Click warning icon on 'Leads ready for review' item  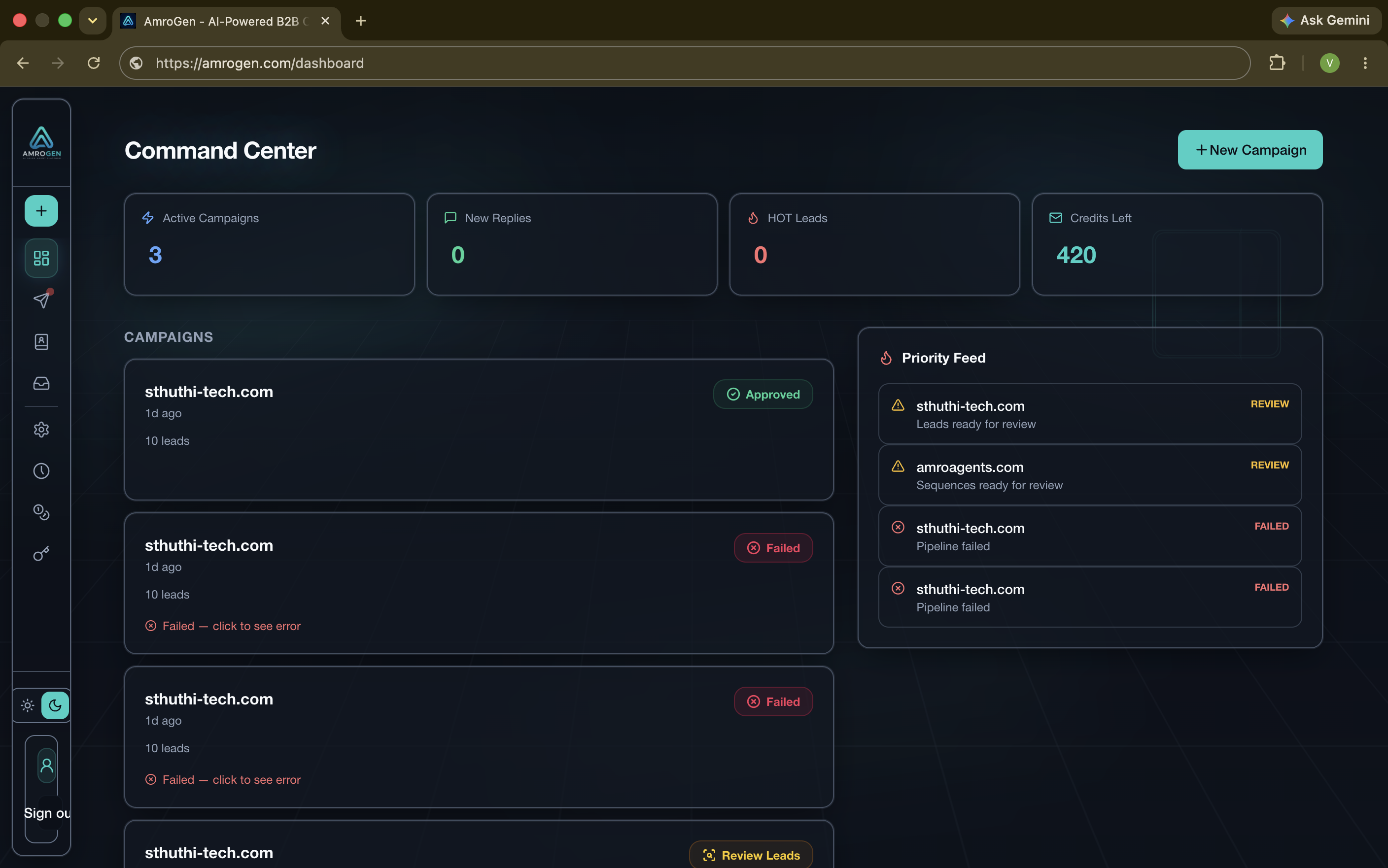pos(898,405)
